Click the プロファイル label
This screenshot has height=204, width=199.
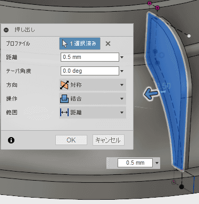[18, 44]
